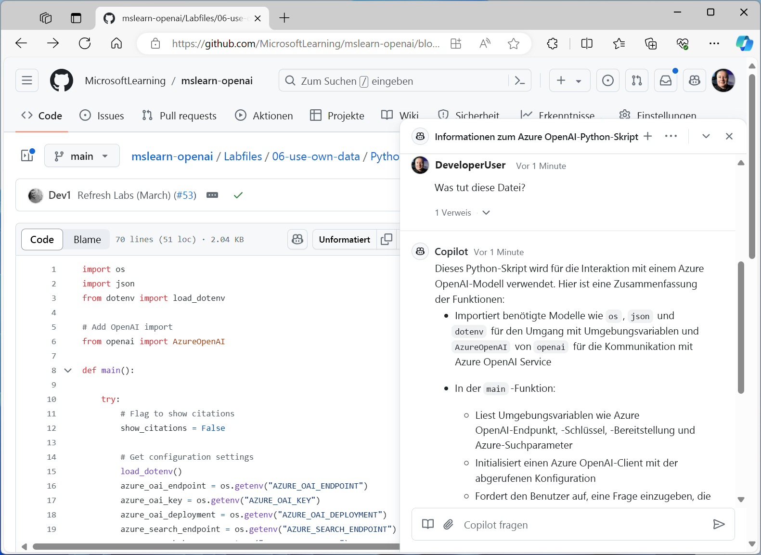The height and width of the screenshot is (555, 761).
Task: Expand the 1 Verweis references chevron
Action: [486, 213]
